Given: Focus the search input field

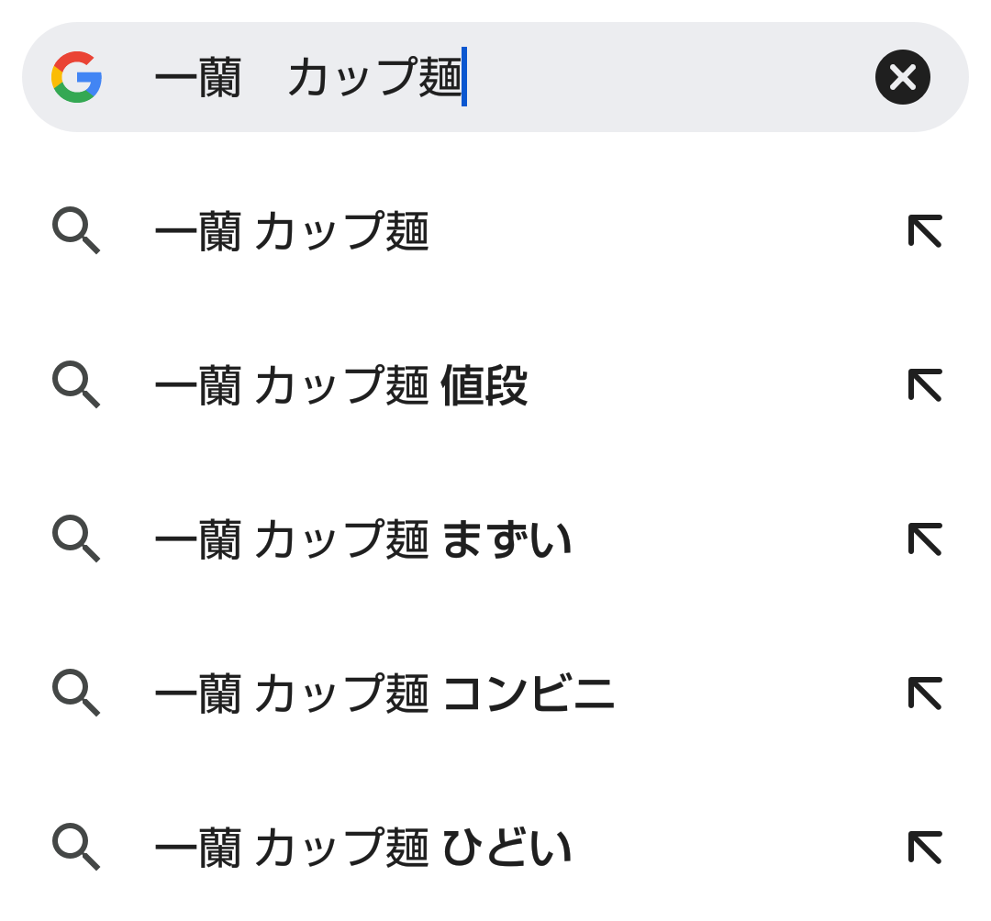Looking at the screenshot, I should click(x=661, y=77).
